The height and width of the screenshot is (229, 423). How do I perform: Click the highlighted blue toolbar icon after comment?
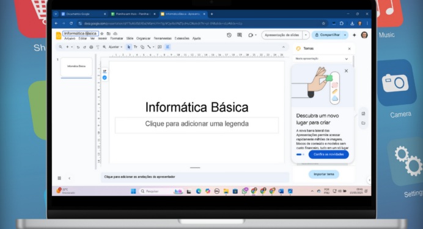coord(167,47)
